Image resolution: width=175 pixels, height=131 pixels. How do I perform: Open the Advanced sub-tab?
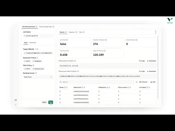pyautogui.click(x=33, y=43)
